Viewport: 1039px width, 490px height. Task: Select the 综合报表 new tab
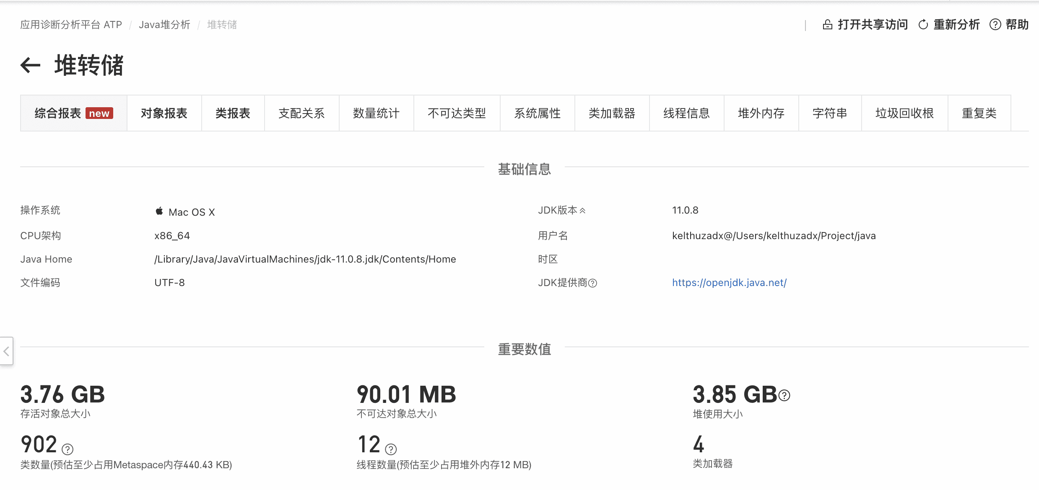click(x=73, y=113)
